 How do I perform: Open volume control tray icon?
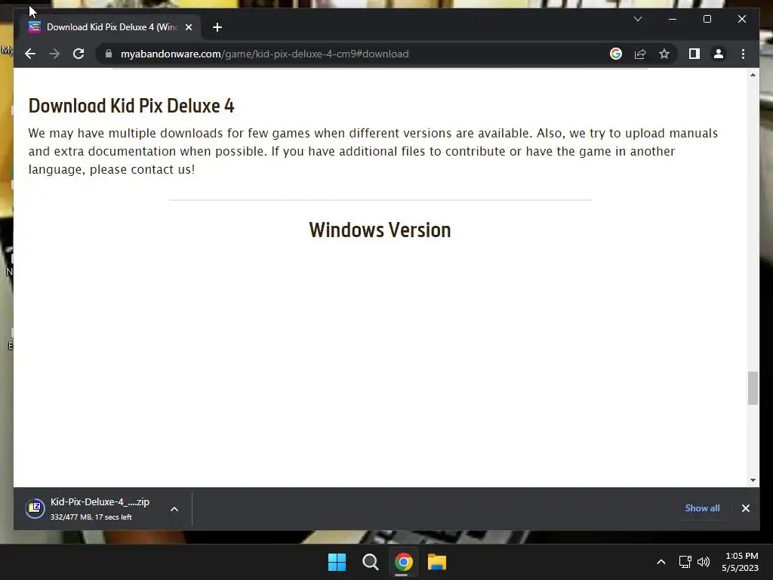(704, 562)
